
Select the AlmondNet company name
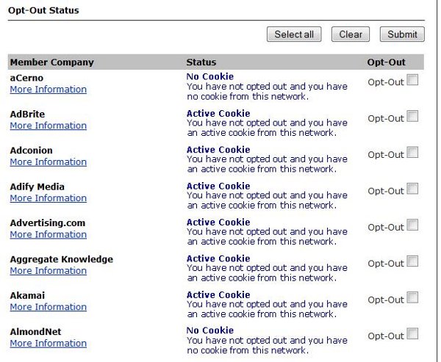point(35,332)
